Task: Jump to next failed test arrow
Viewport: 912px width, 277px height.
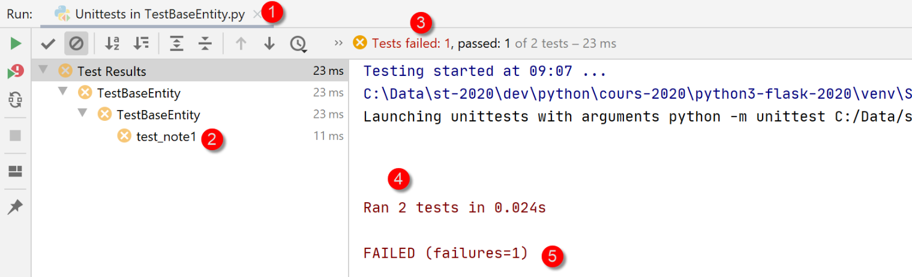Action: point(269,43)
